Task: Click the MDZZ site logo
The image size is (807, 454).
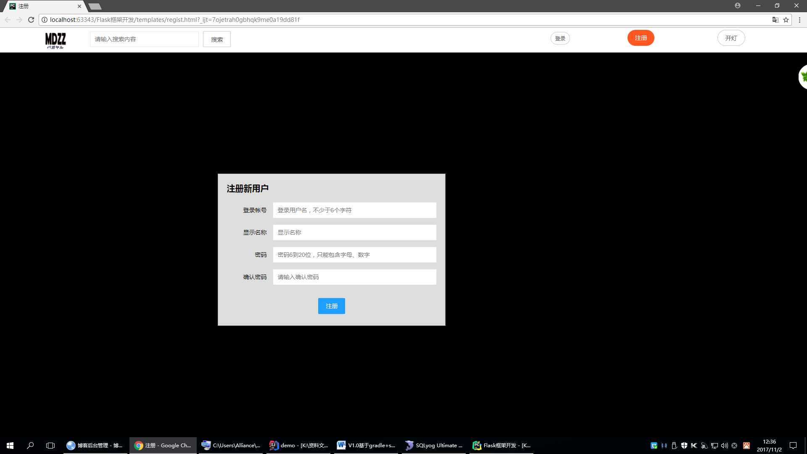Action: [55, 41]
